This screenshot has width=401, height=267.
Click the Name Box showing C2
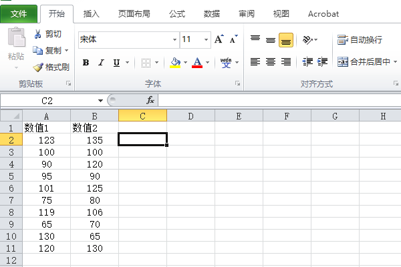click(x=47, y=101)
